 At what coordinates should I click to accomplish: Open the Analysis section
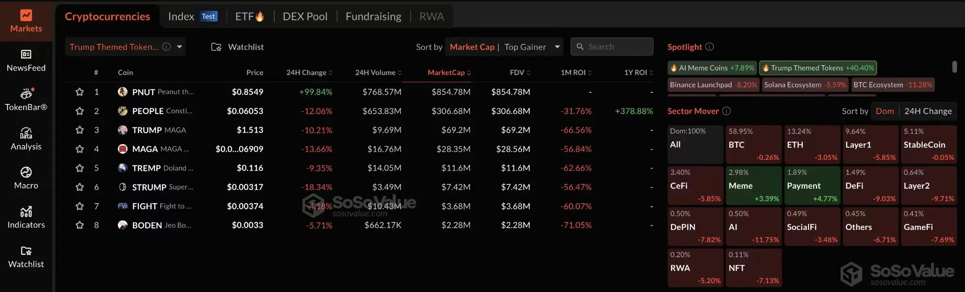tap(26, 139)
